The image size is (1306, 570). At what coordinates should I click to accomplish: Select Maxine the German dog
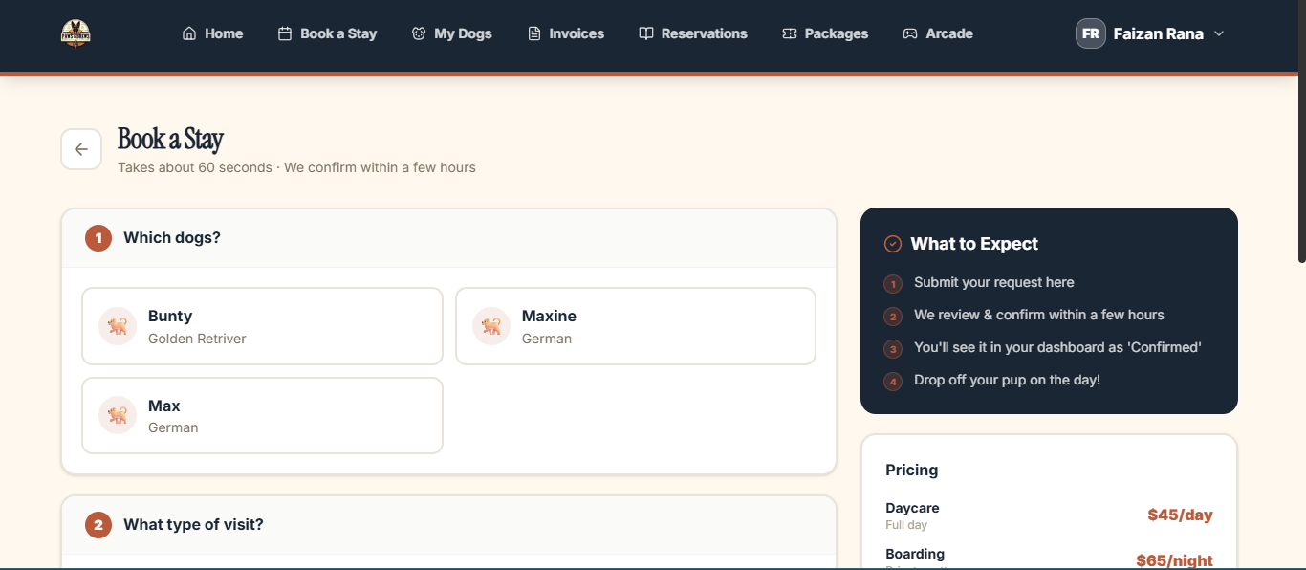coord(636,325)
